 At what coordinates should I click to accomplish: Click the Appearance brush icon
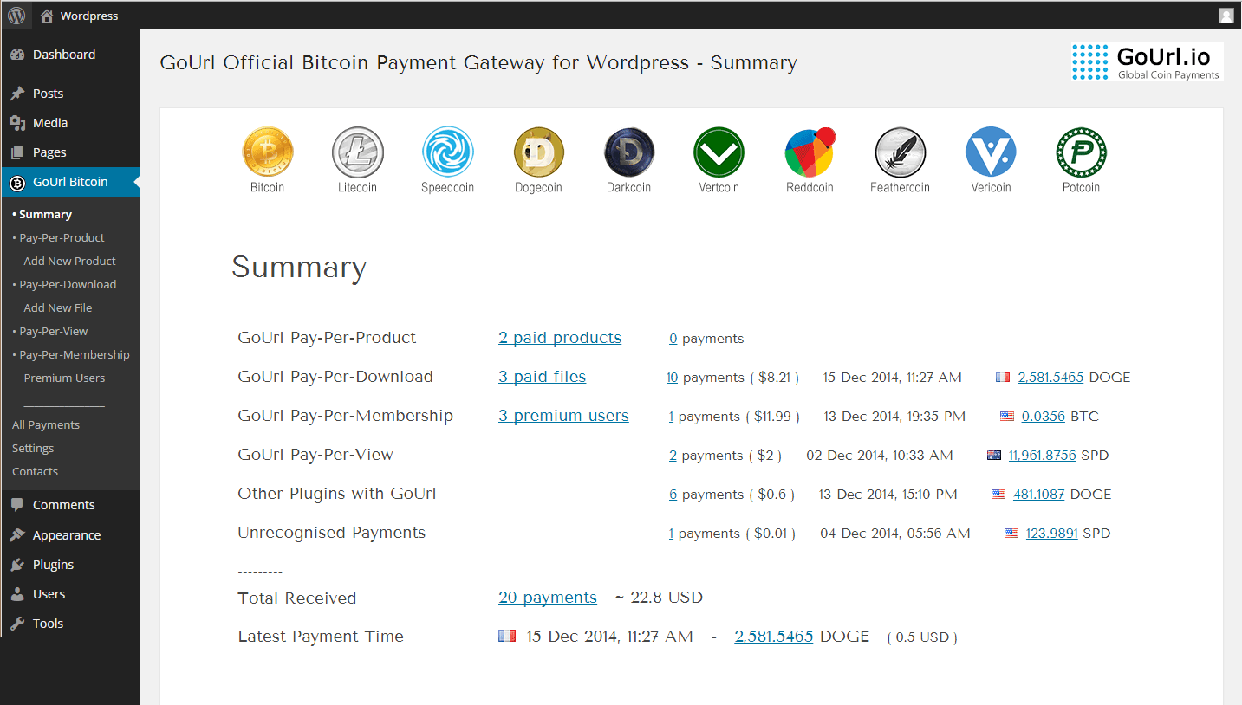coord(17,535)
